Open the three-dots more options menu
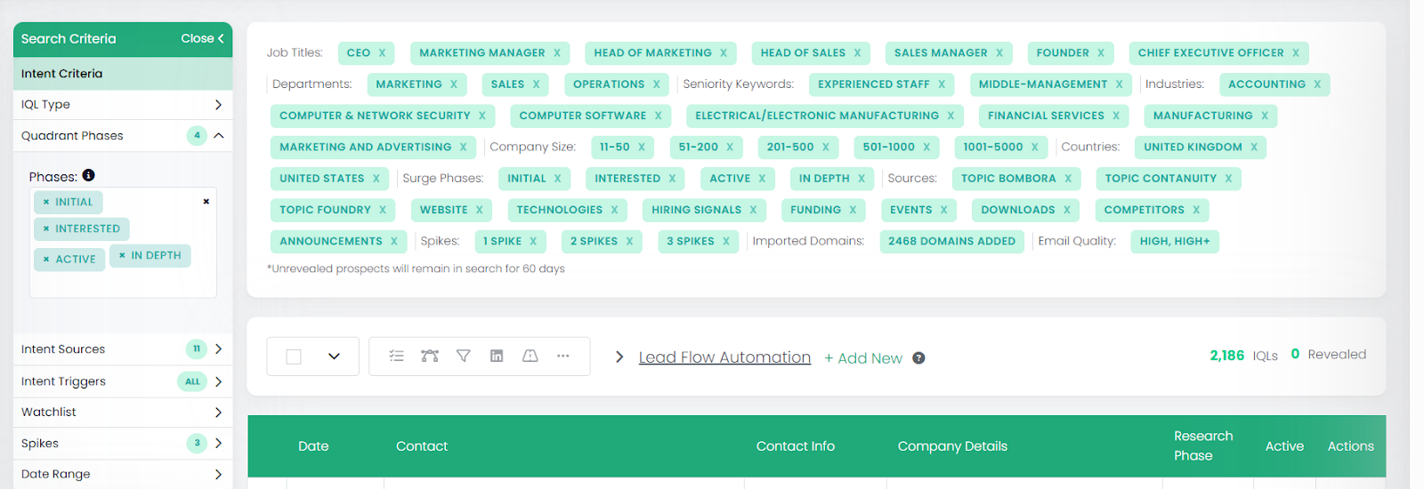Image resolution: width=1424 pixels, height=489 pixels. click(563, 356)
